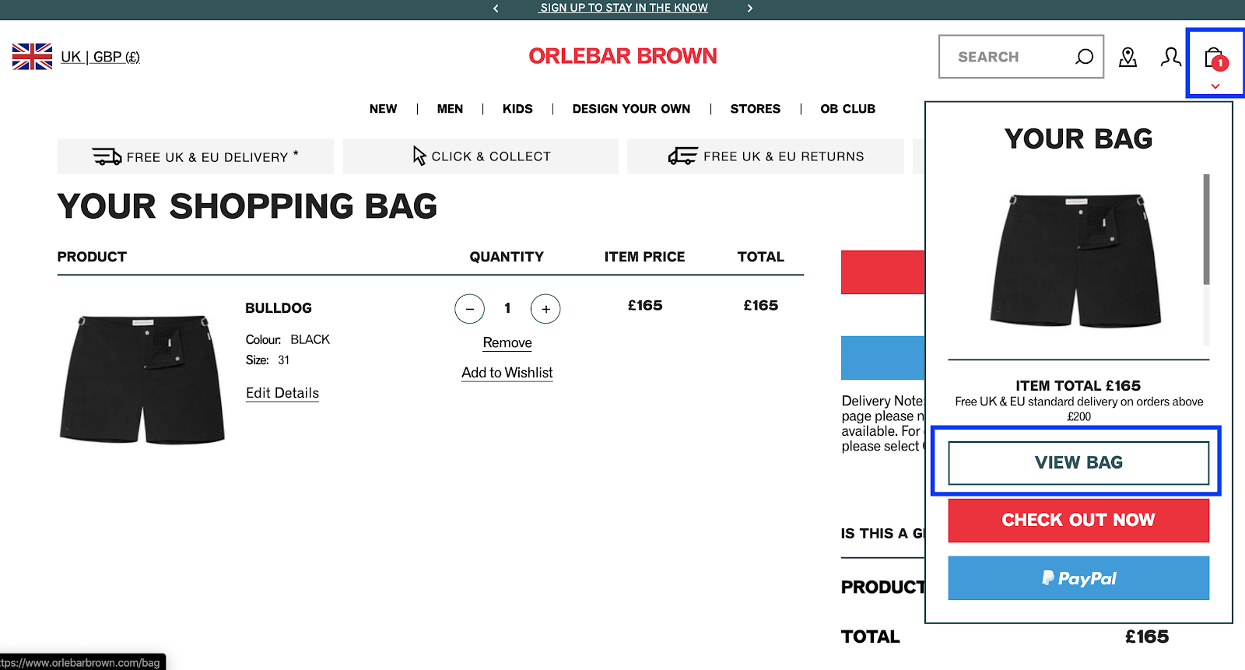The height and width of the screenshot is (670, 1245).
Task: Click the UK flag icon
Action: click(33, 57)
